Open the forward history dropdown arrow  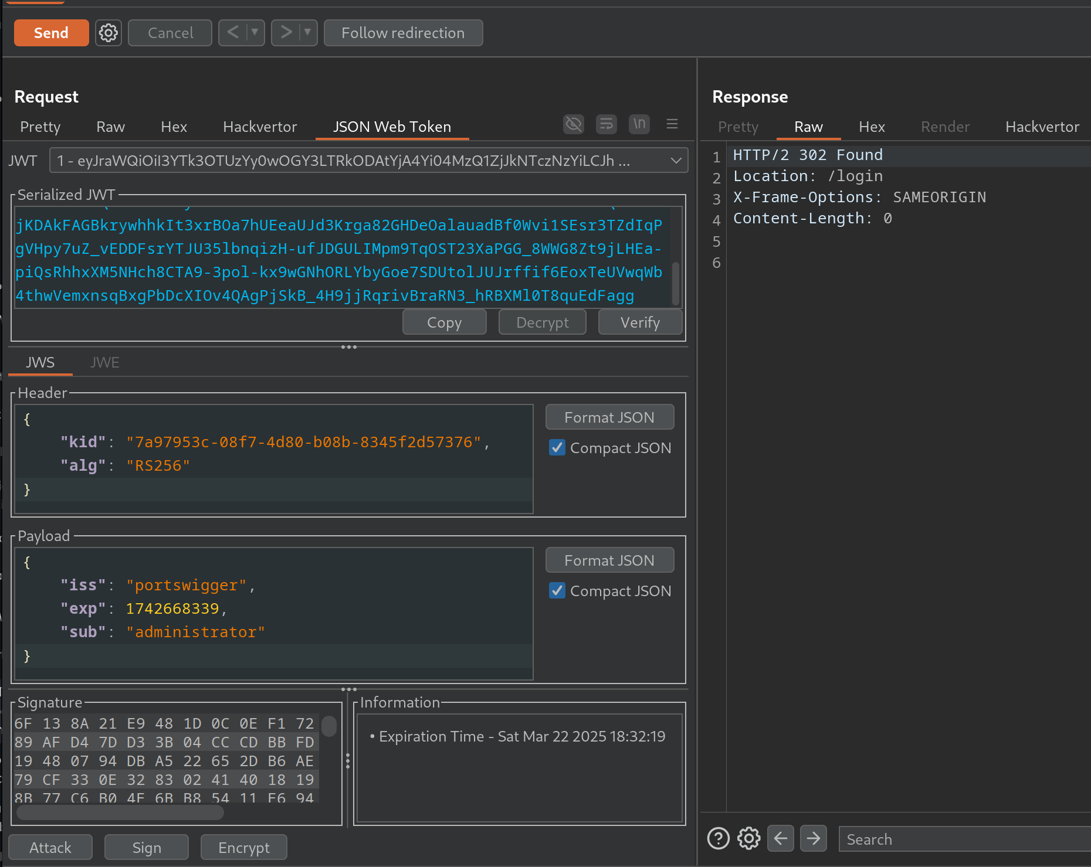(307, 33)
